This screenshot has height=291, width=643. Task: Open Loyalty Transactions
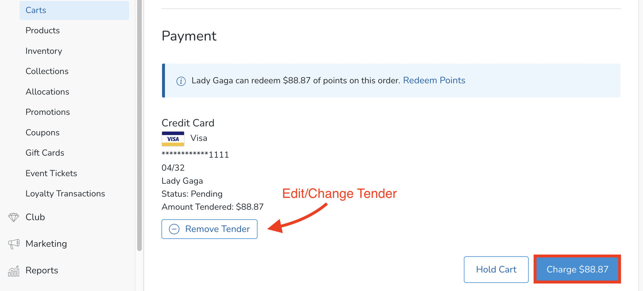65,193
